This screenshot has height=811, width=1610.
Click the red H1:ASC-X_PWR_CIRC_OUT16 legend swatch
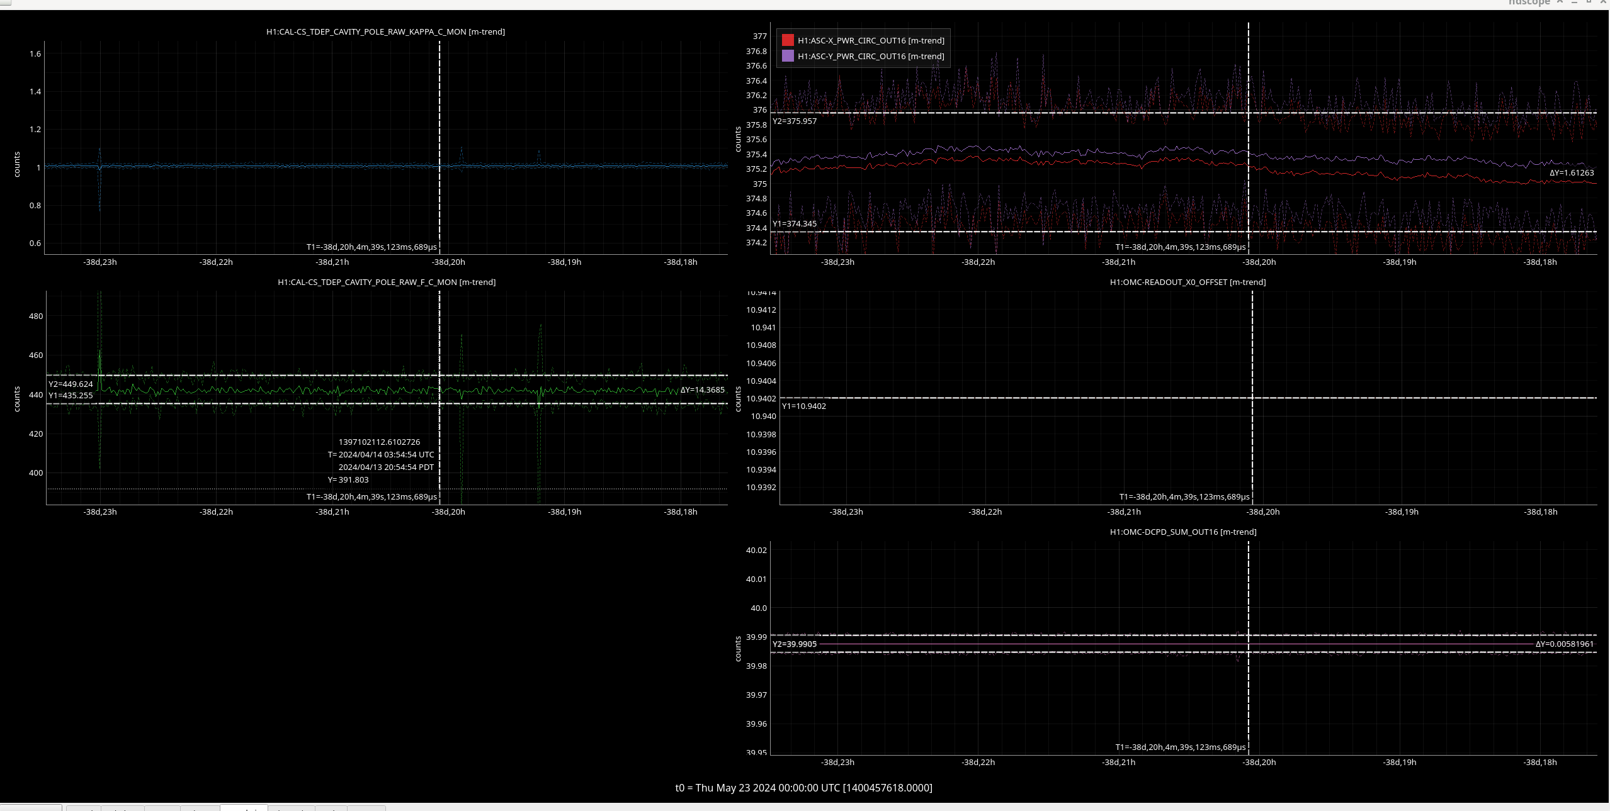(x=788, y=40)
